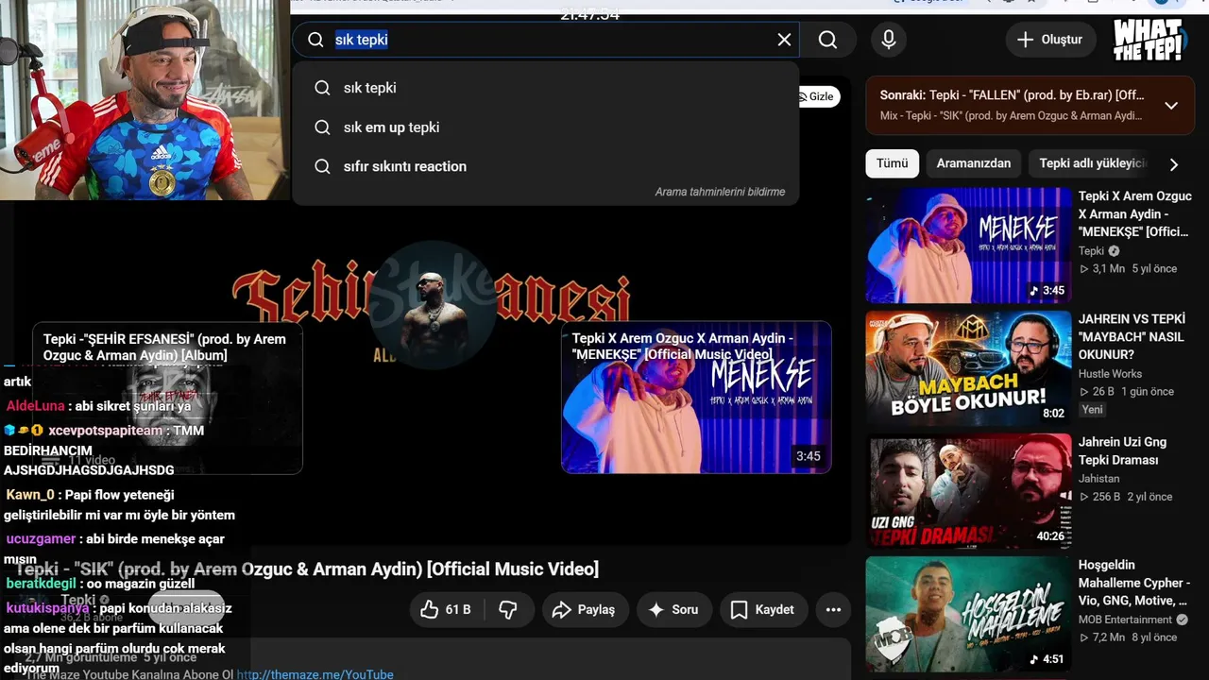Save the video with Kaydet
The image size is (1209, 680).
pyautogui.click(x=763, y=610)
